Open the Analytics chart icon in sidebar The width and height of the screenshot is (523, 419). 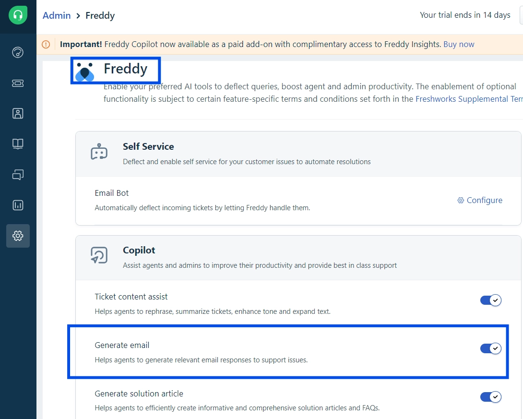tap(18, 205)
